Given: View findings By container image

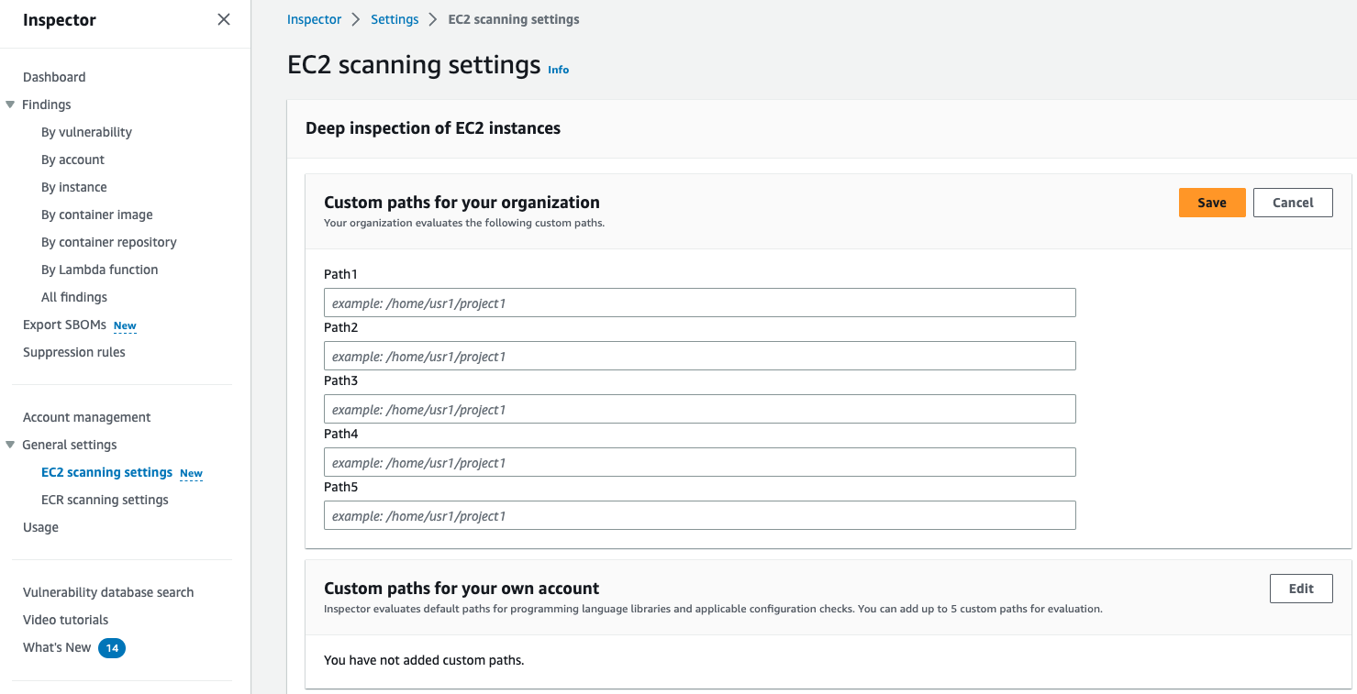Looking at the screenshot, I should coord(97,215).
